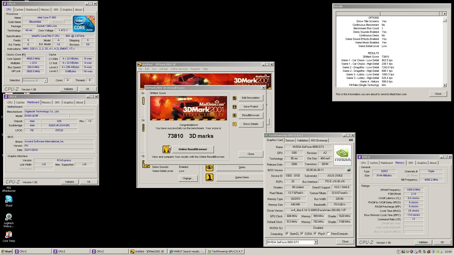Click the Demo eye icon in 3DMark
Image resolution: width=454 pixels, height=255 pixels.
(209, 167)
